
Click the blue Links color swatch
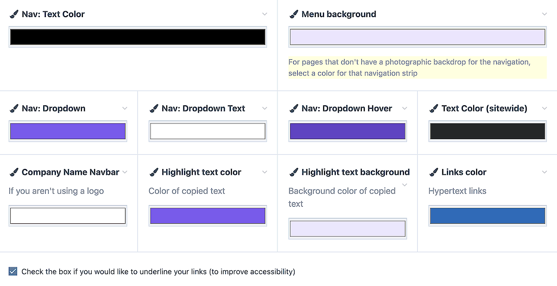pyautogui.click(x=487, y=216)
